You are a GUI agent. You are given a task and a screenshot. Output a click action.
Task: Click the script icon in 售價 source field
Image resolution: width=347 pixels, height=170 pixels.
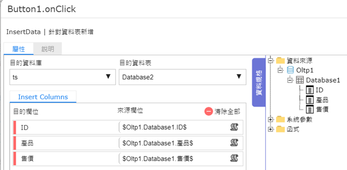point(234,158)
